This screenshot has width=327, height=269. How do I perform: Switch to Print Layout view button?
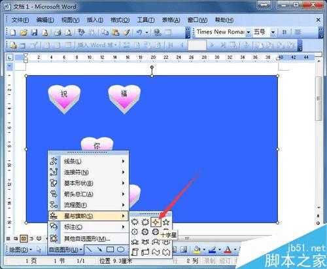pyautogui.click(x=24, y=238)
